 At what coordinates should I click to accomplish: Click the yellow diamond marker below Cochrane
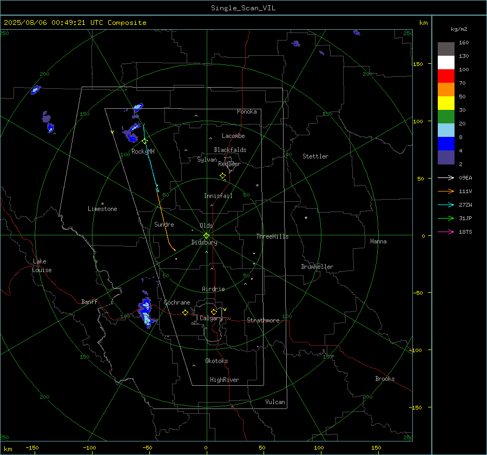pyautogui.click(x=186, y=313)
